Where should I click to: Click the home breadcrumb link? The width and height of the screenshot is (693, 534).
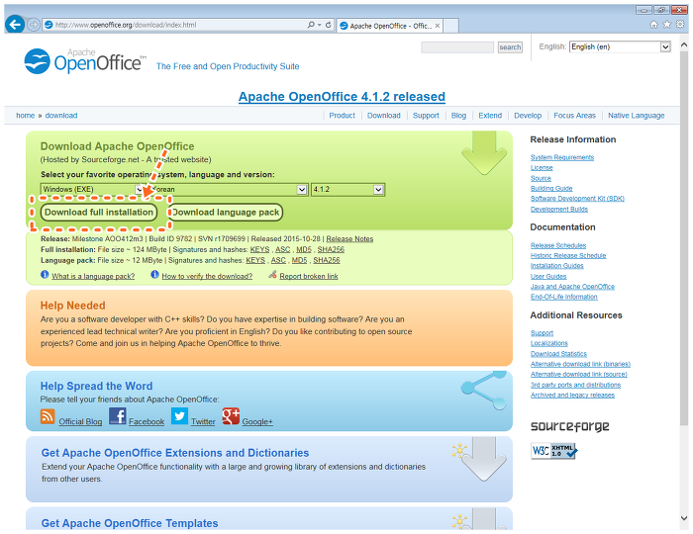point(25,116)
